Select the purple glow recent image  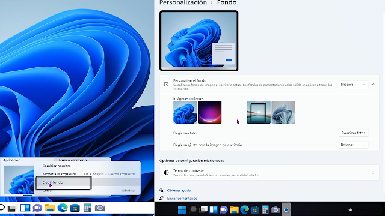210,112
